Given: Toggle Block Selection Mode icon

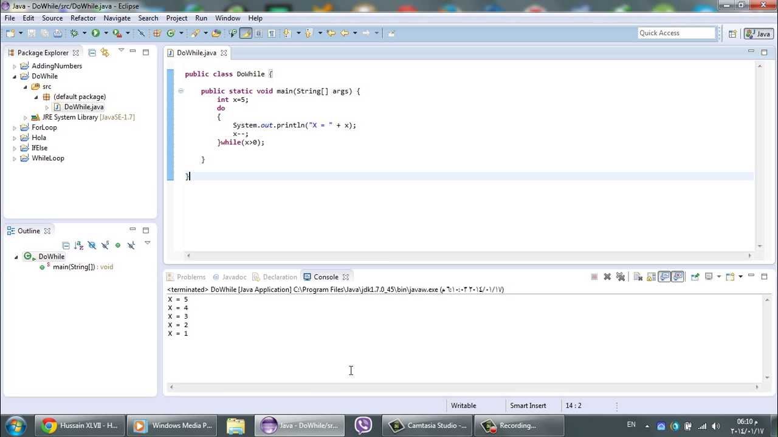Looking at the screenshot, I should (258, 33).
